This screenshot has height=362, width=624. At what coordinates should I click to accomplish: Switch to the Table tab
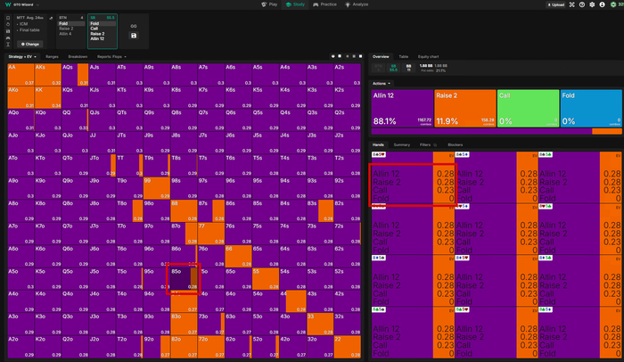coord(404,56)
